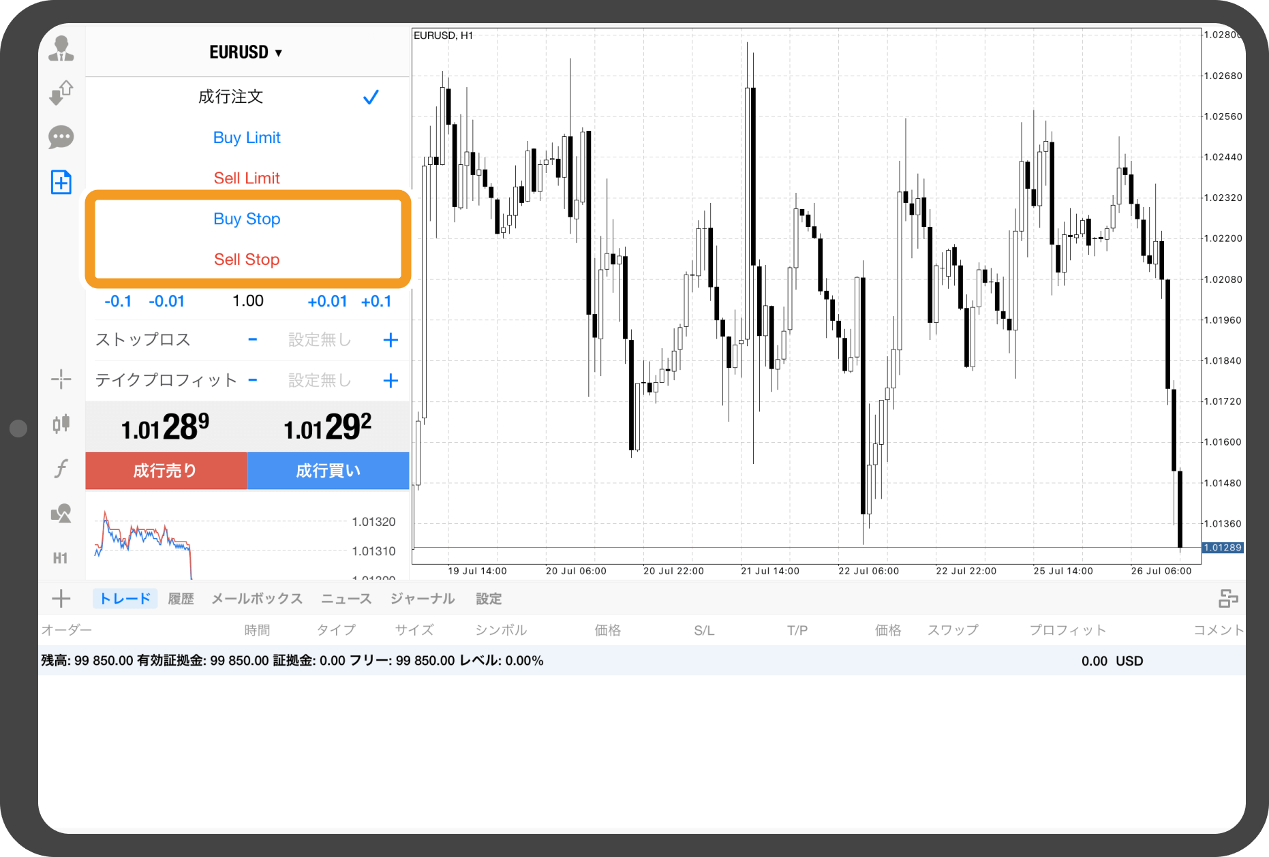Sort by the サイズ column header
The height and width of the screenshot is (857, 1269).
click(x=414, y=630)
